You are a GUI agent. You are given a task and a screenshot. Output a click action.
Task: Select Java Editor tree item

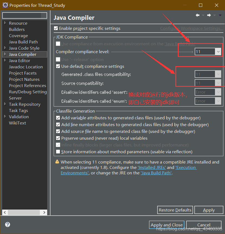tap(20, 60)
